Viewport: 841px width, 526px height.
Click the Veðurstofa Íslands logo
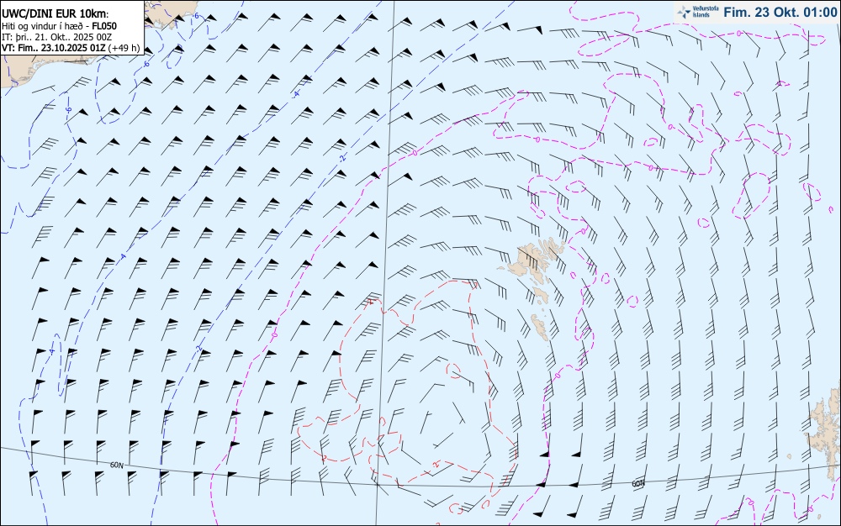(698, 12)
